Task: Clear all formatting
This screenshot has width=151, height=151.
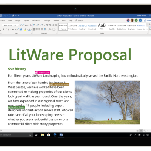Action: pyautogui.click(x=31, y=25)
